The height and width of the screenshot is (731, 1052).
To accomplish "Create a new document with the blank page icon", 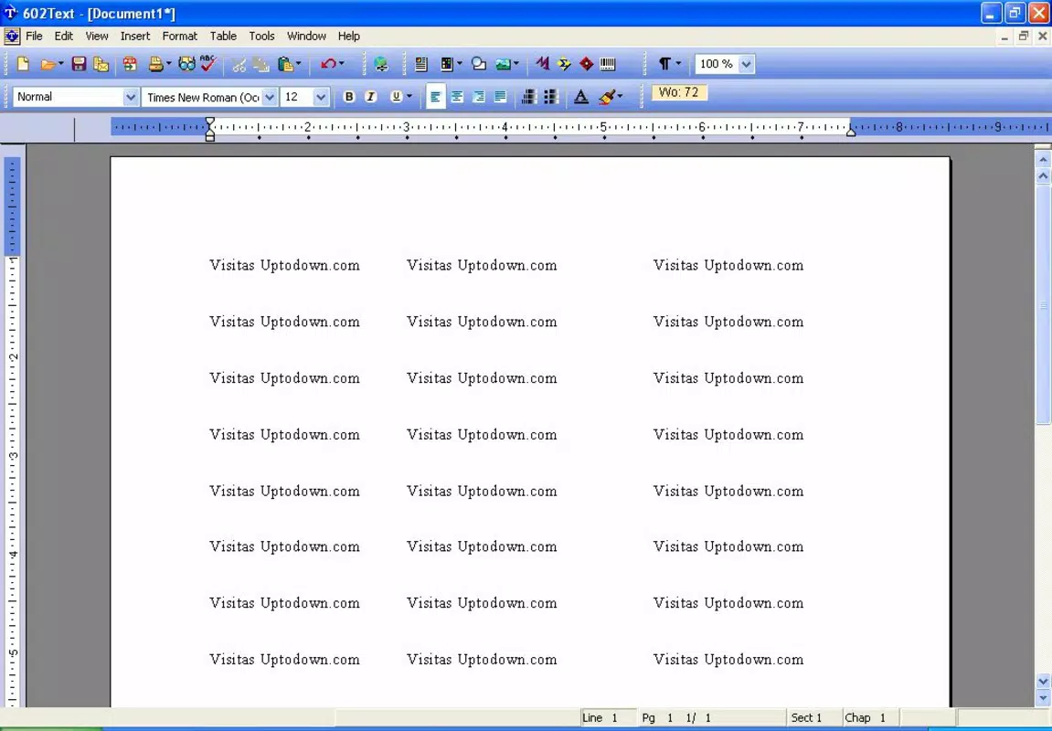I will coord(23,64).
